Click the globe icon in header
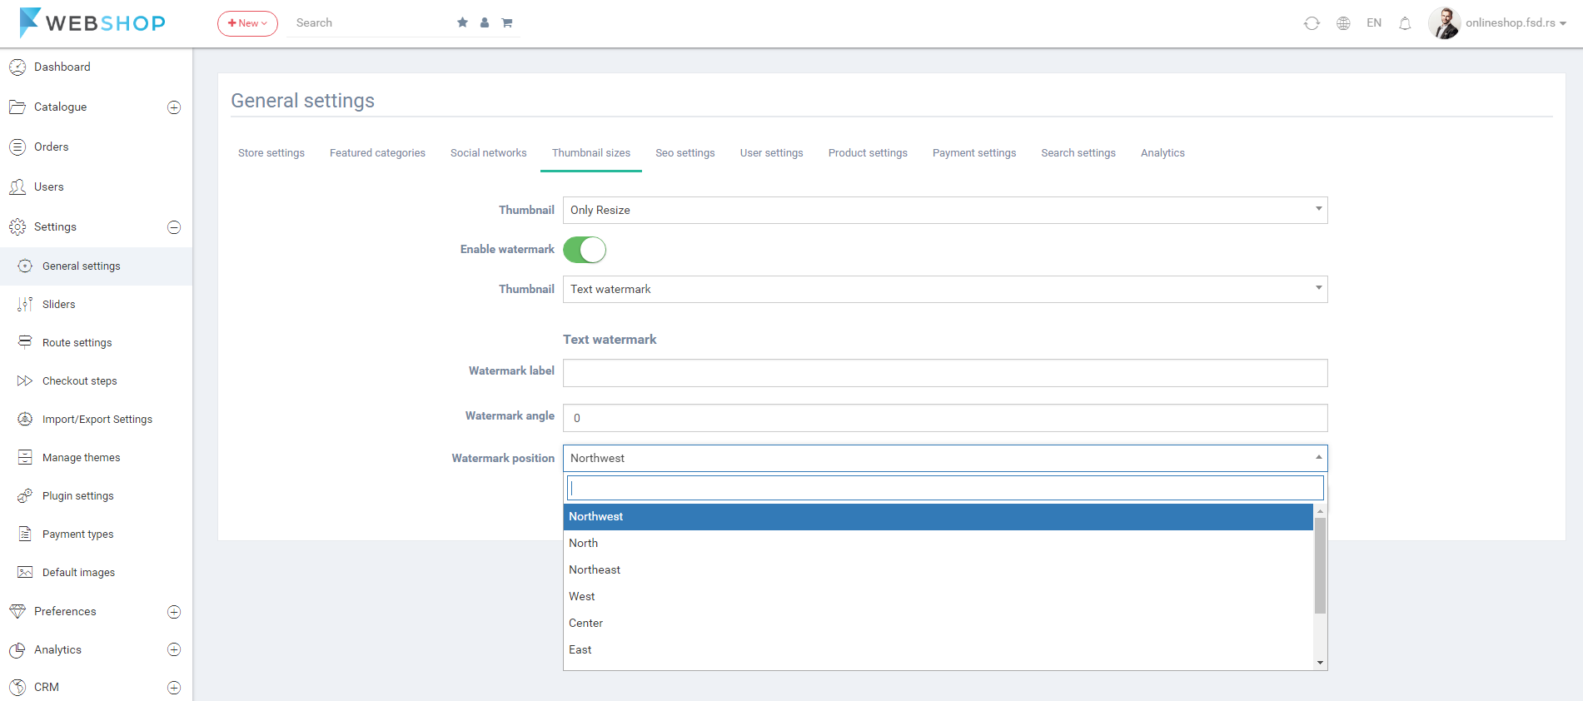Screen dimensions: 1583x701 [1343, 23]
